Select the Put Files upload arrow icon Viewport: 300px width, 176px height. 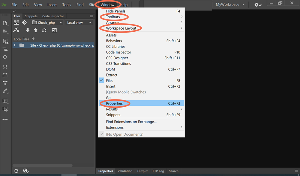35,30
